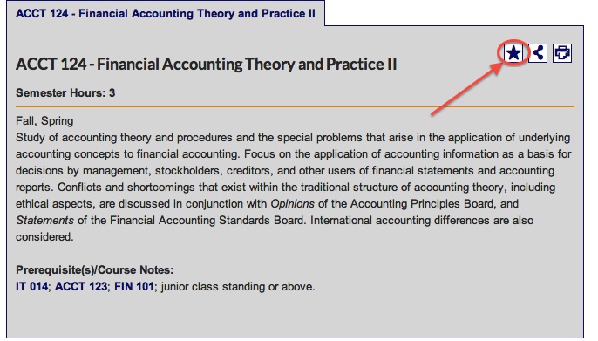Select the ACCT 124 course tab

(166, 13)
